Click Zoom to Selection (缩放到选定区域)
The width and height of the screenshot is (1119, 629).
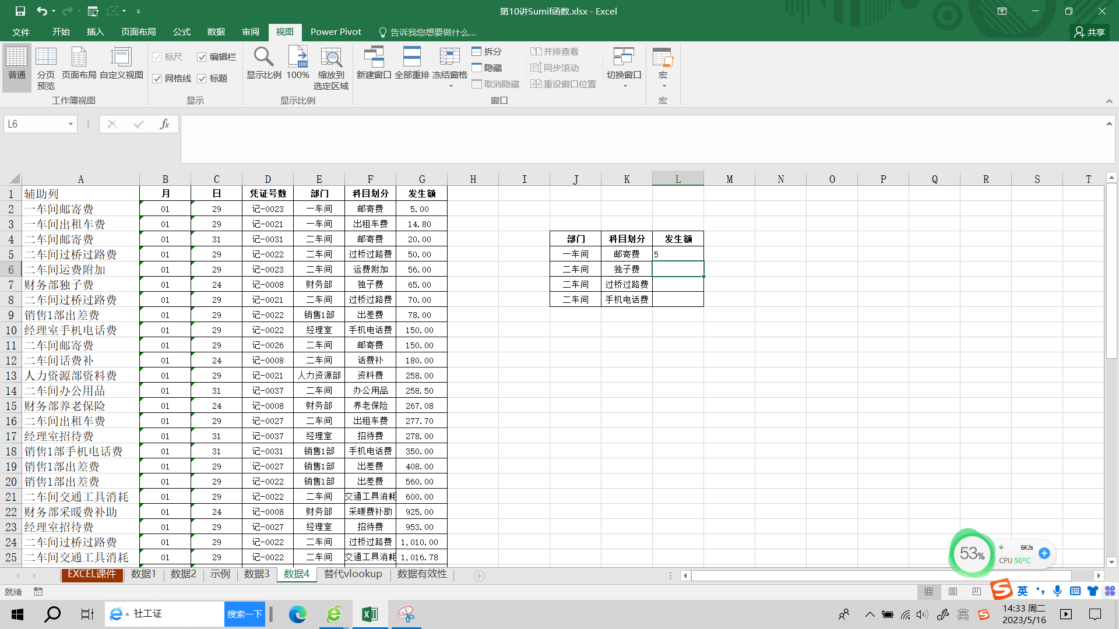tap(331, 69)
